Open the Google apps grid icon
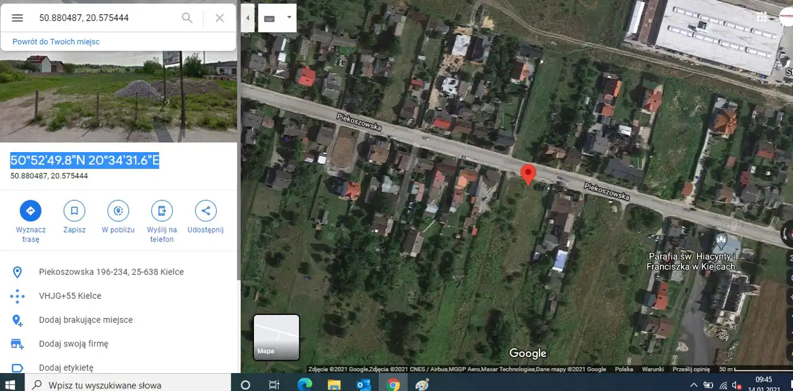 pyautogui.click(x=761, y=17)
